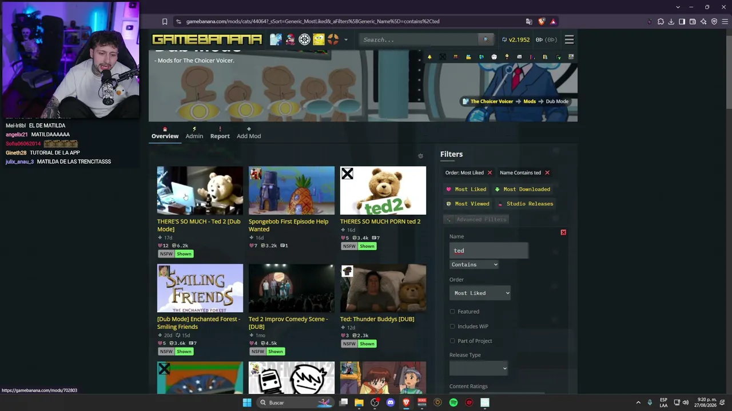Viewport: 732px width, 411px height.
Task: Click 'The Choicer Voicer' breadcrumb link
Action: click(492, 102)
